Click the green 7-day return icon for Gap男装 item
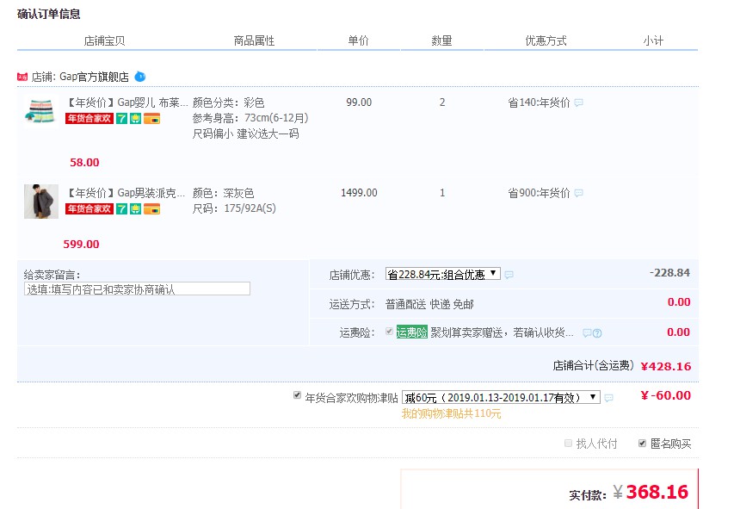Screen dimensions: 734x509 (121, 209)
